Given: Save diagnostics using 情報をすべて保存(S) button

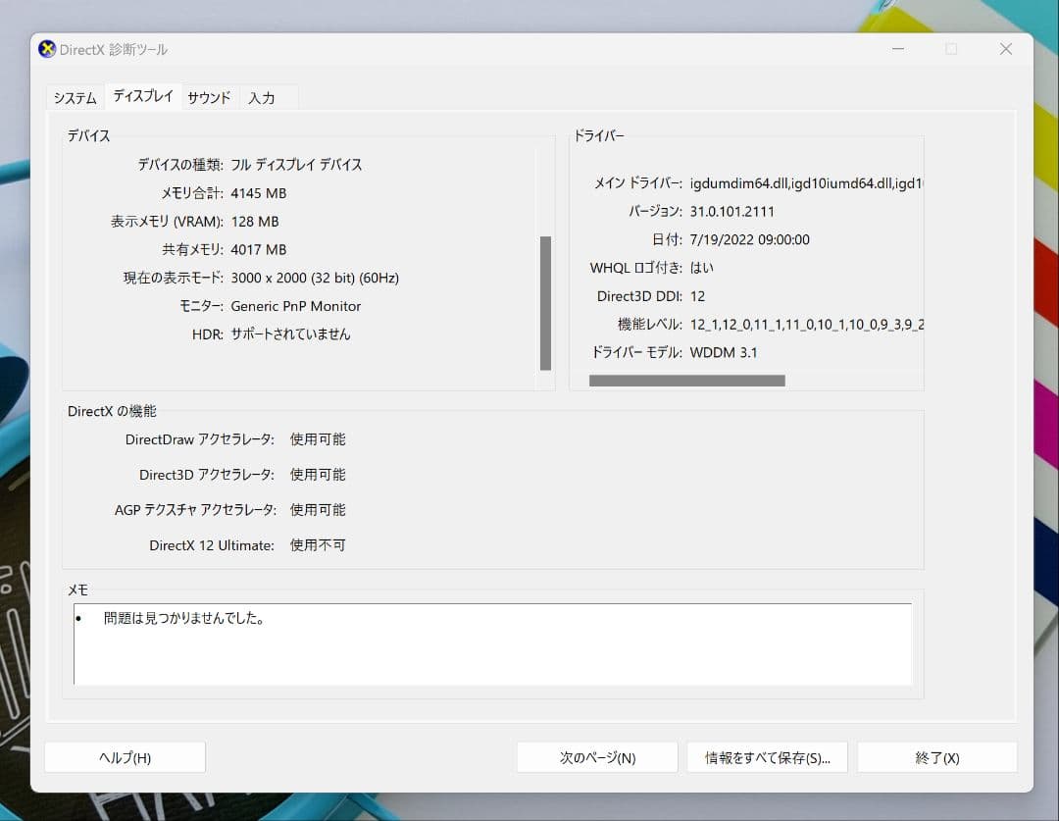Looking at the screenshot, I should [767, 756].
